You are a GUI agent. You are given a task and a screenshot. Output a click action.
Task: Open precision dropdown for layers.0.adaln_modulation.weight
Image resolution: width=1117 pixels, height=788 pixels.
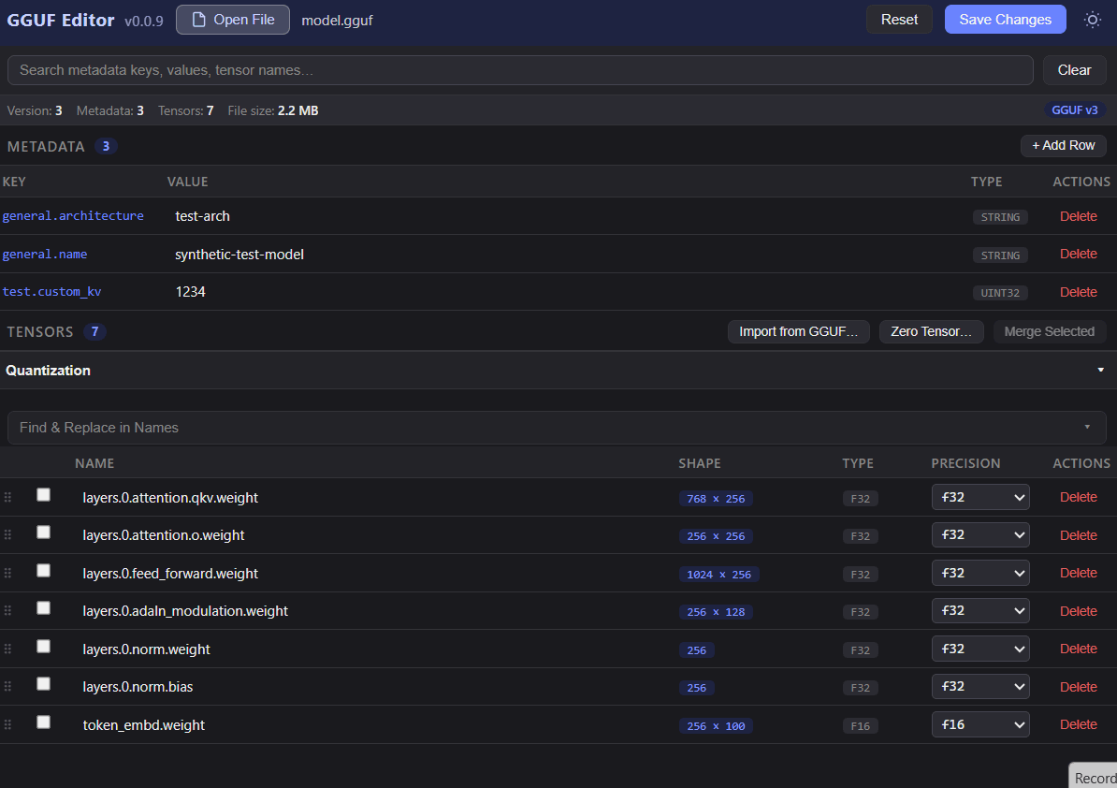[x=980, y=610]
